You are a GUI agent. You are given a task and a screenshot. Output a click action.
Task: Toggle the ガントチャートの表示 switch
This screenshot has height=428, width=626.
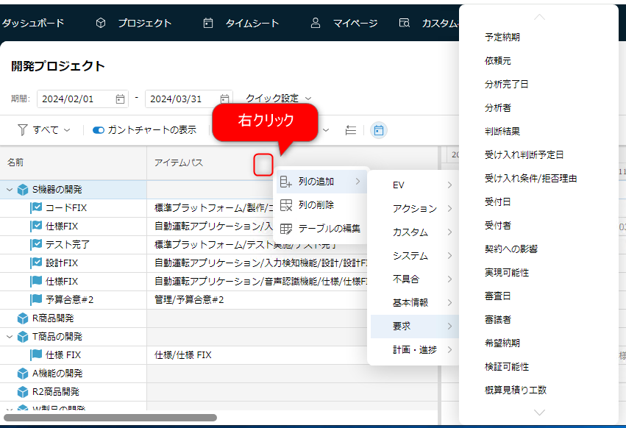[99, 130]
